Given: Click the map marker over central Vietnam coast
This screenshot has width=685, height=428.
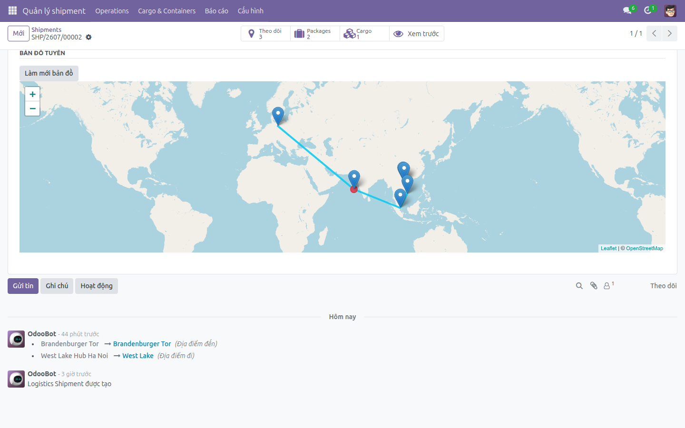Looking at the screenshot, I should tap(407, 184).
